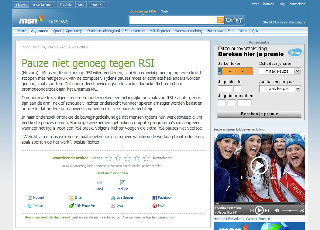Skip to the next video in the player
Screen dimensions: 320x230
pos(267,210)
